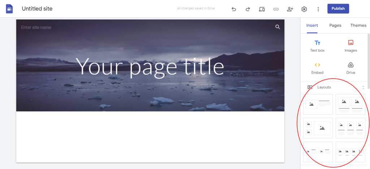Open the device preview icon
The width and height of the screenshot is (370, 169).
[x=262, y=9]
